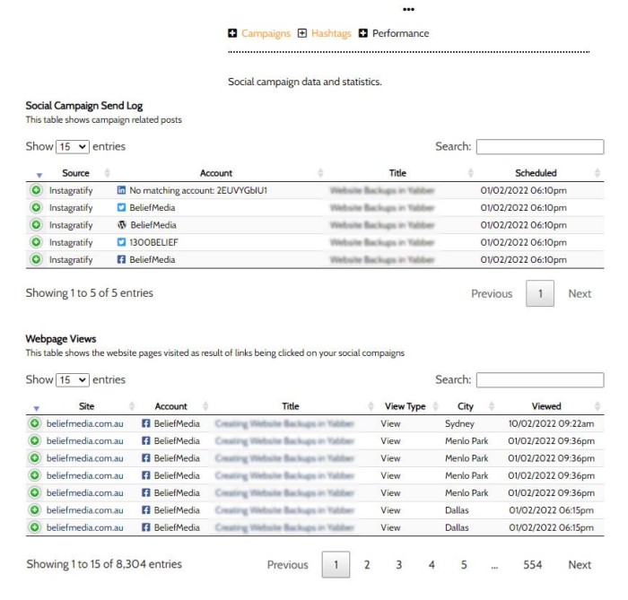The height and width of the screenshot is (600, 628).
Task: Expand the LinkedIn row green plus icon
Action: pyautogui.click(x=36, y=191)
